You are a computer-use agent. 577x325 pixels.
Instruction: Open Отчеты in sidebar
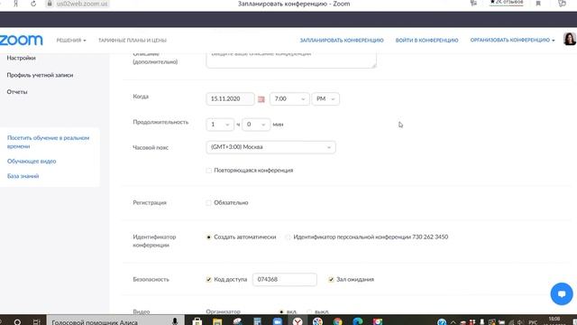click(x=17, y=92)
